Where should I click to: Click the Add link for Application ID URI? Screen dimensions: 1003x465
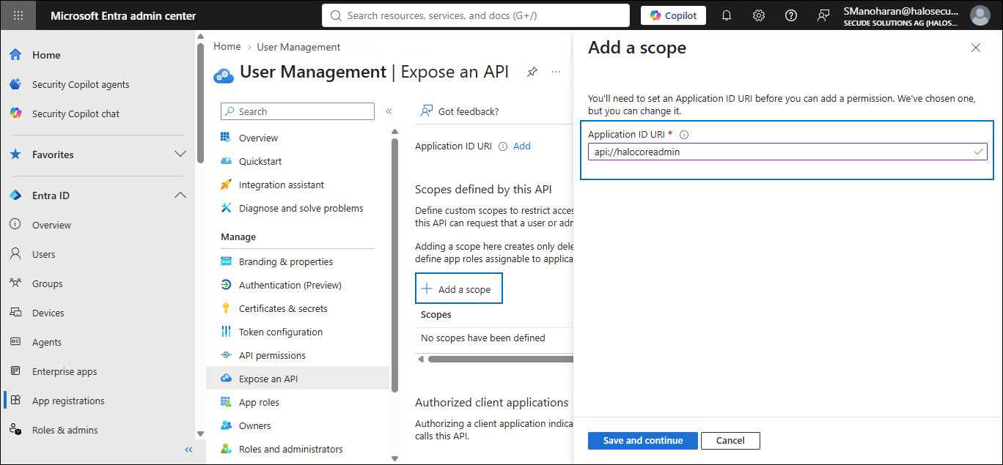click(522, 146)
